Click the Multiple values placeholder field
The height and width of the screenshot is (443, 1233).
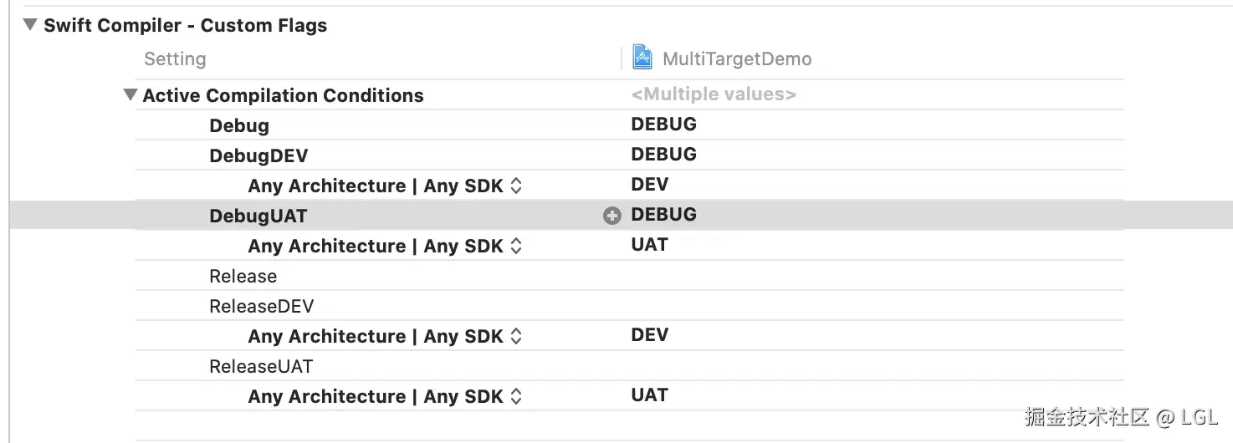(714, 94)
